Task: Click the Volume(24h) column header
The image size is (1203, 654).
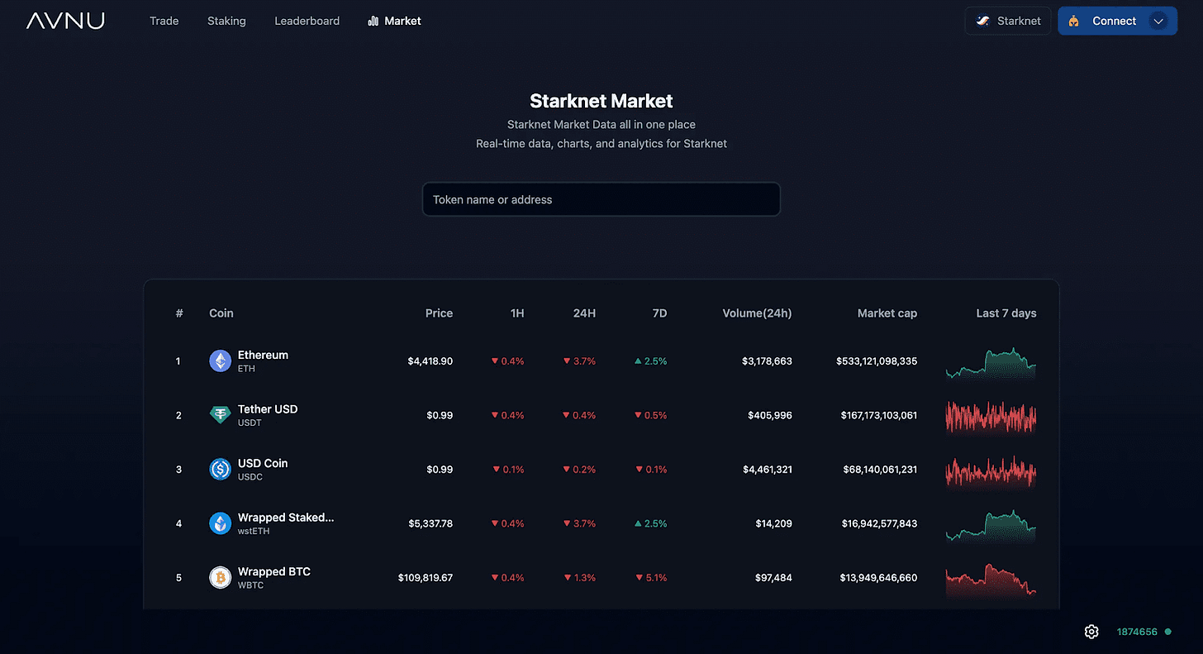Action: click(757, 313)
